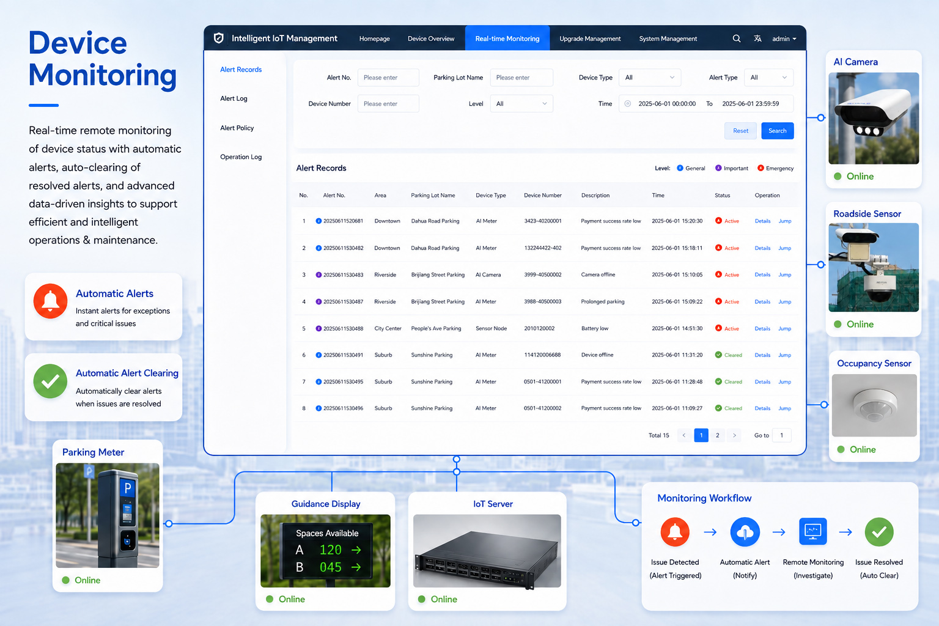The width and height of the screenshot is (939, 626).
Task: Go to the next page arrow in pagination
Action: (734, 435)
